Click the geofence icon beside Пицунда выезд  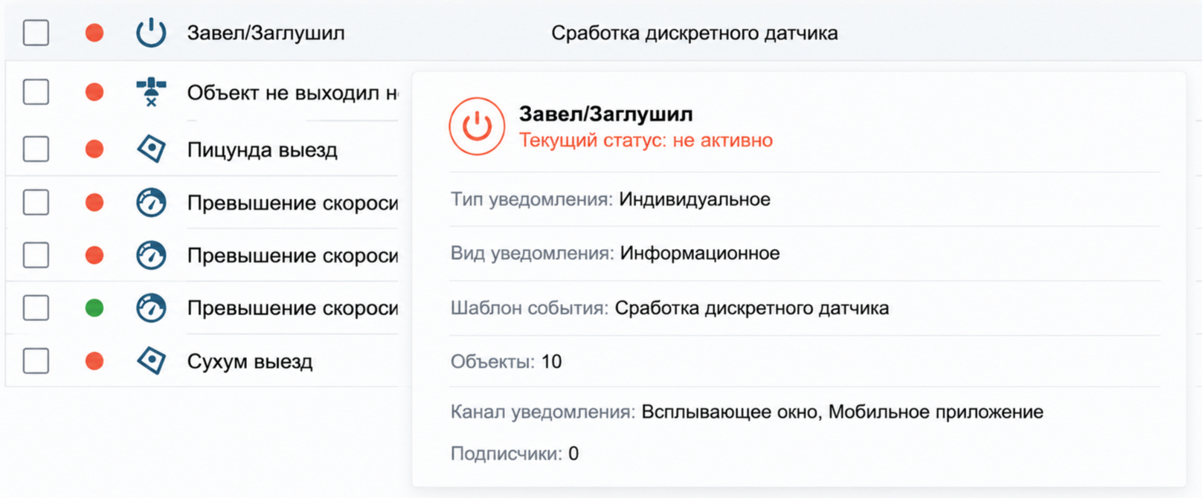[x=151, y=149]
